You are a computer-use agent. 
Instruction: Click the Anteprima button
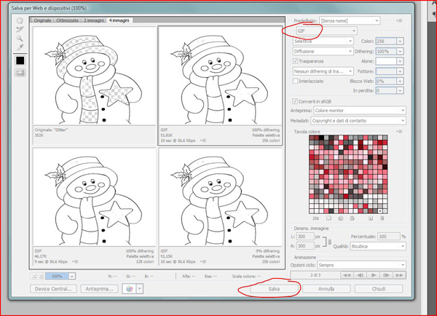[x=99, y=289]
